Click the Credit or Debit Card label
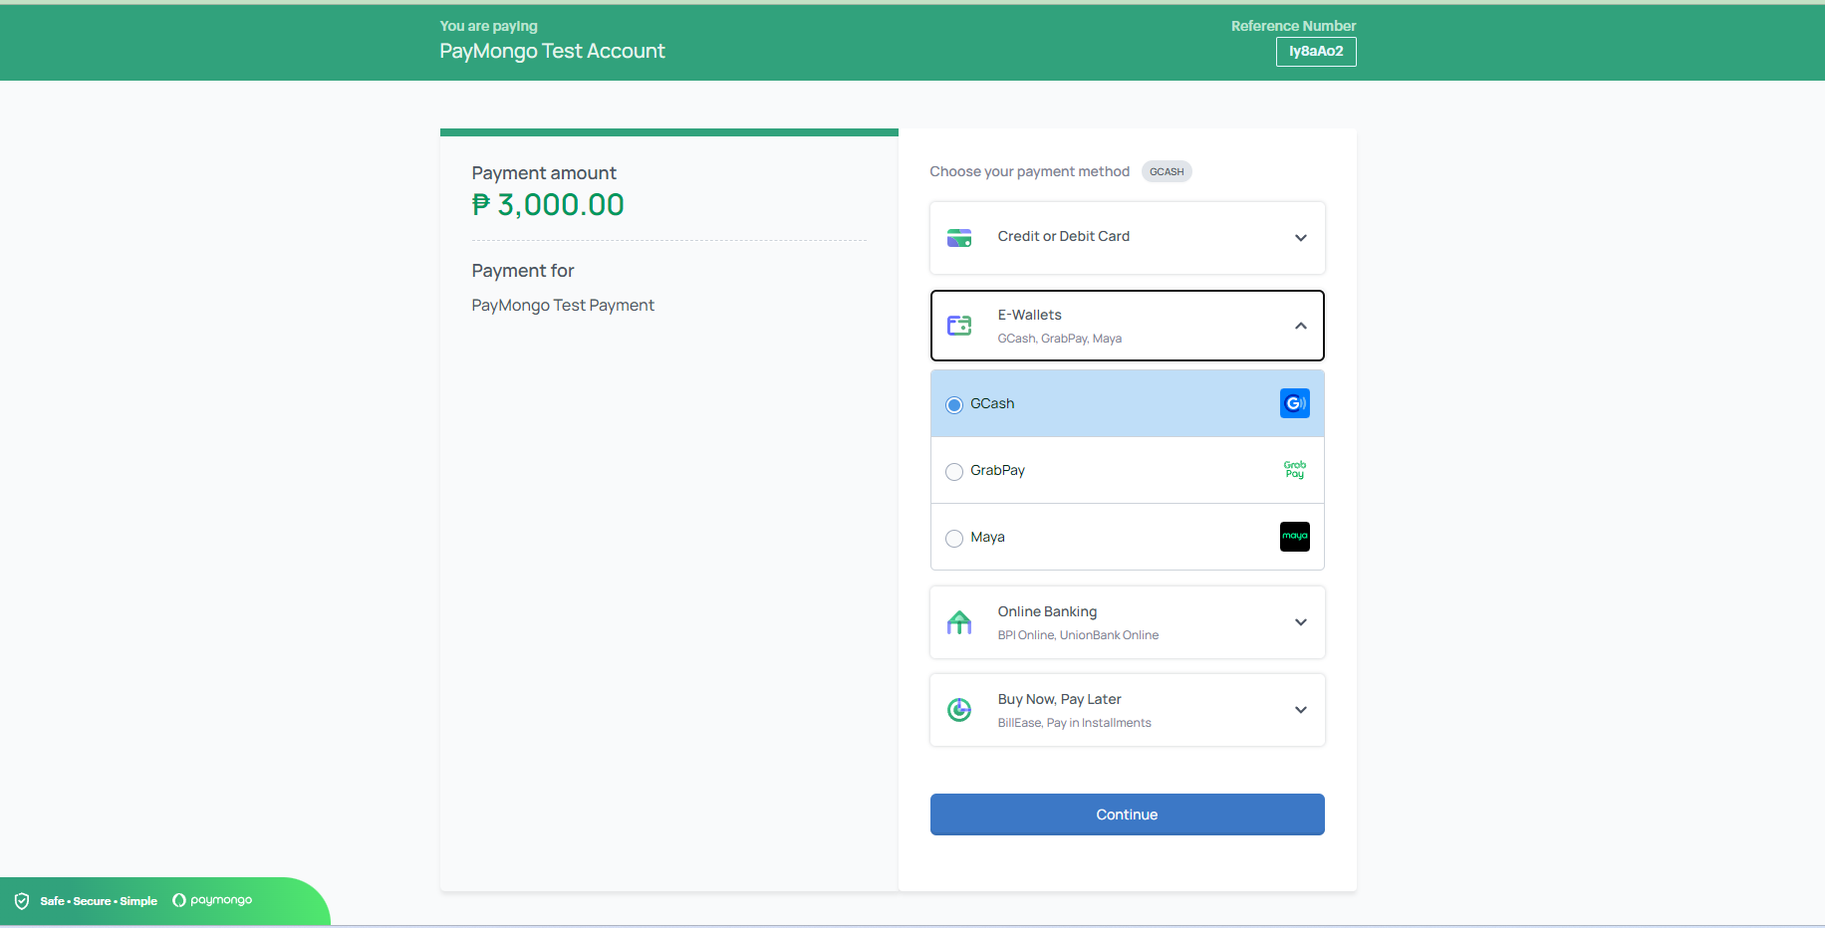This screenshot has width=1825, height=928. tap(1063, 236)
